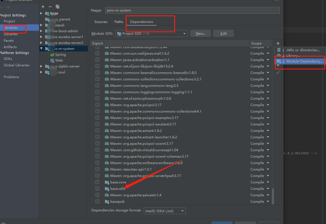
Task: Select the Web facet icon
Action: (52, 60)
